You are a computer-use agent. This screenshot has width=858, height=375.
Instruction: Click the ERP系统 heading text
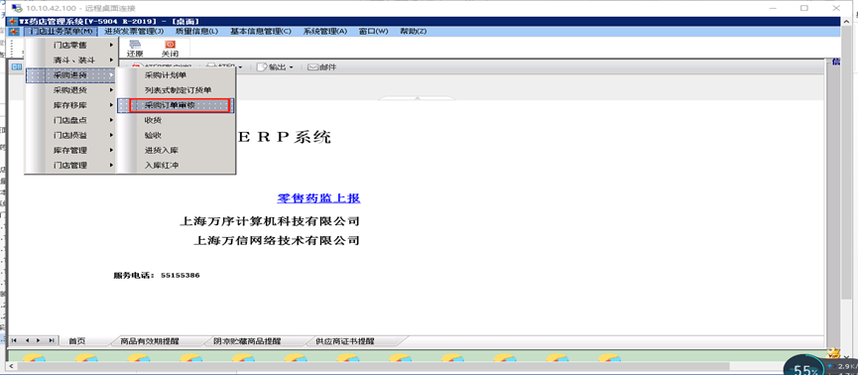point(285,138)
